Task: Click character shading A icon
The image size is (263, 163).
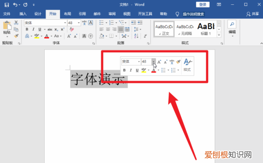Action: coord(84,36)
